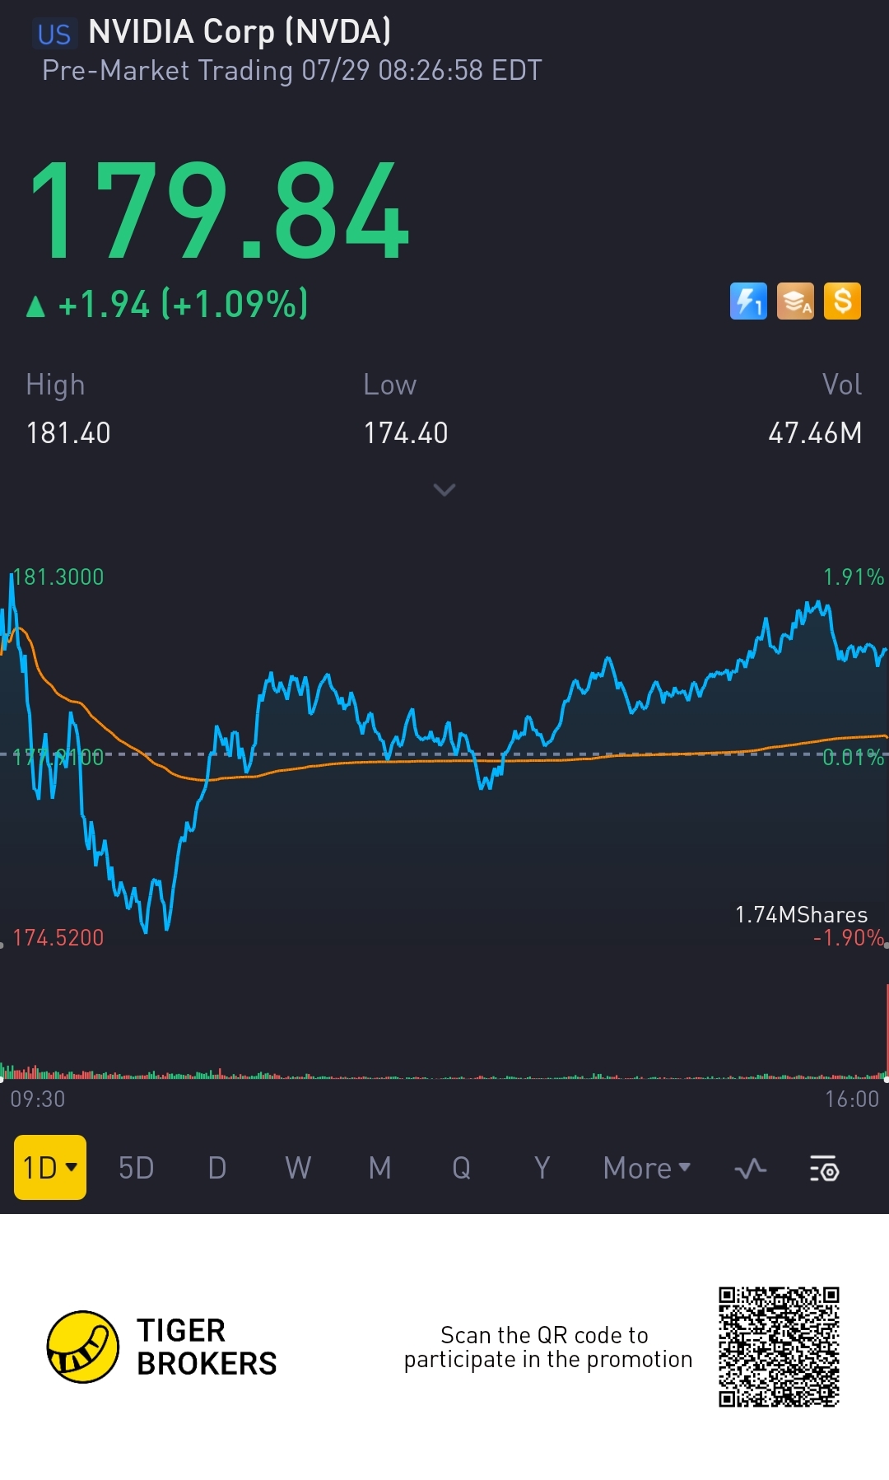Tap the Scan the QR code promotion text

coord(548,1347)
